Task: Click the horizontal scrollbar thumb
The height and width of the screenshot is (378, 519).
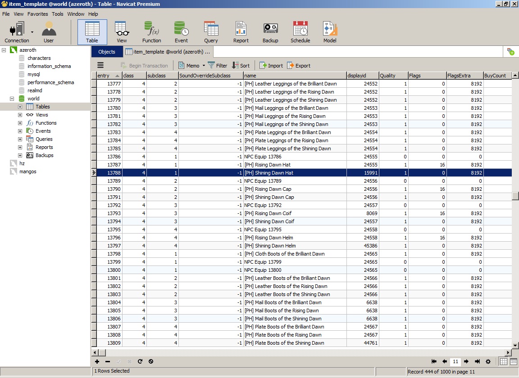Action: coord(102,352)
